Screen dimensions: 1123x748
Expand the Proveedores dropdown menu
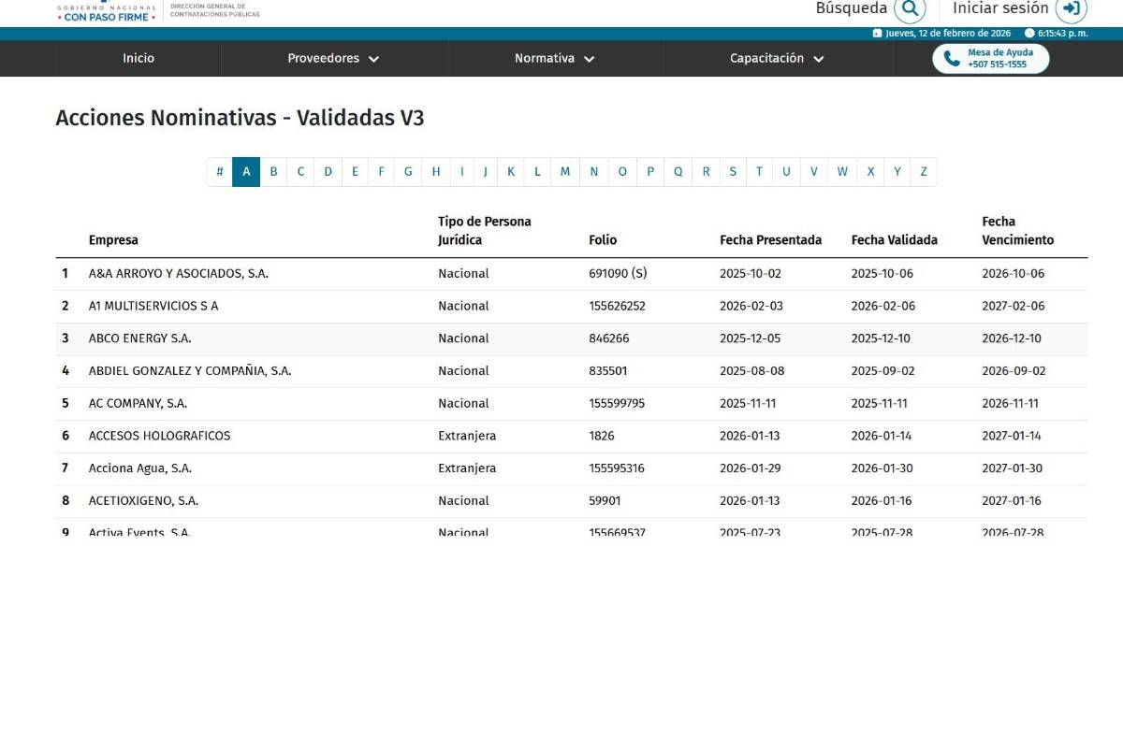pyautogui.click(x=333, y=58)
